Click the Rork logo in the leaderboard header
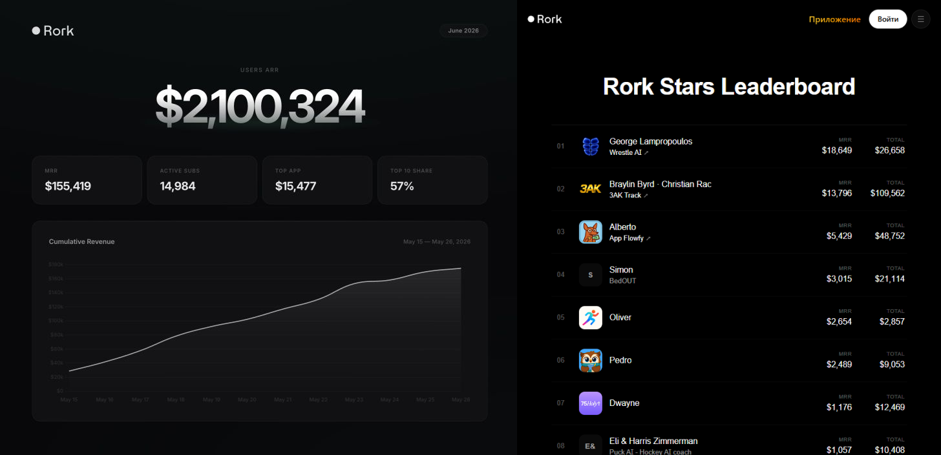Screen dimensions: 941x455 (545, 19)
